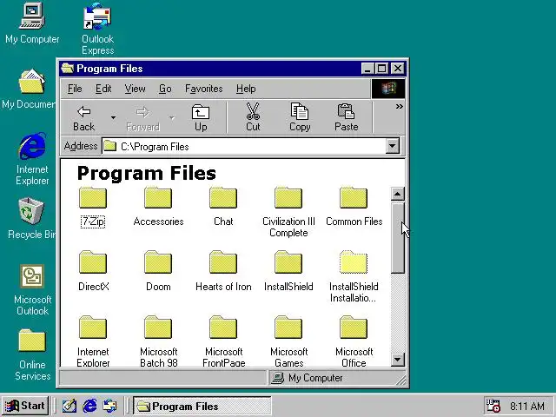Open the Go menu
Image resolution: width=556 pixels, height=417 pixels.
tap(165, 89)
